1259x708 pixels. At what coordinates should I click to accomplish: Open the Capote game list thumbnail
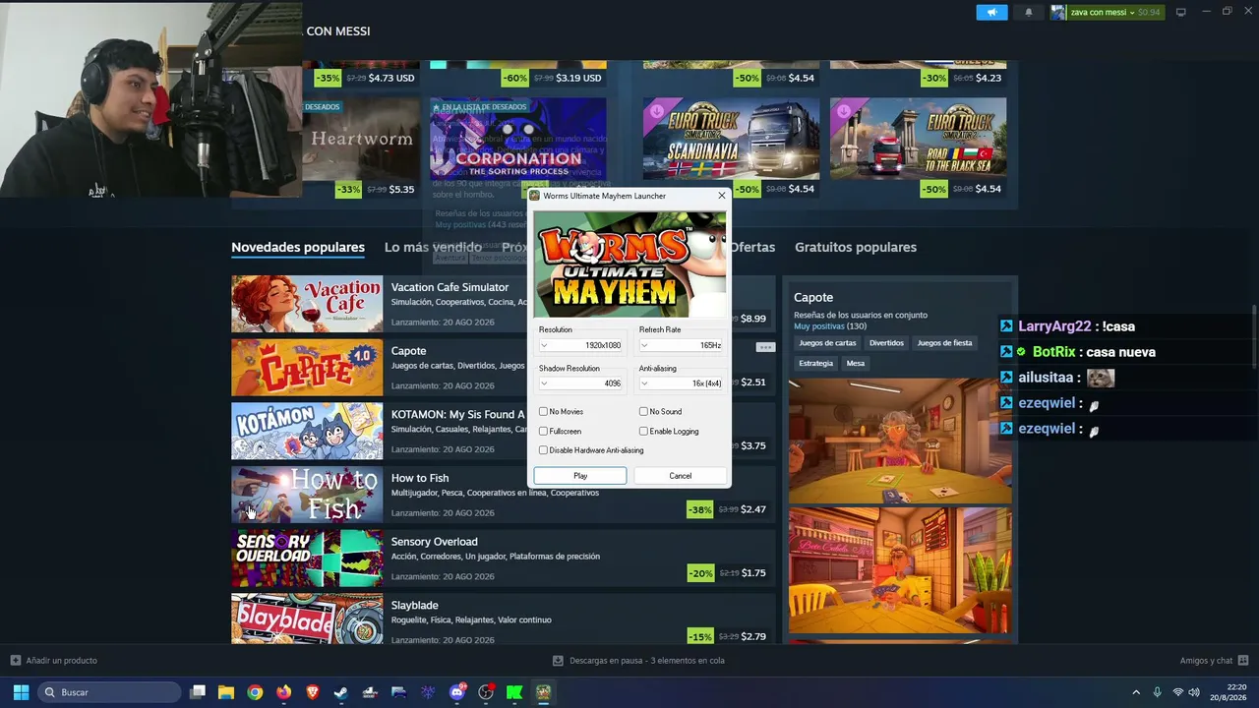point(307,368)
